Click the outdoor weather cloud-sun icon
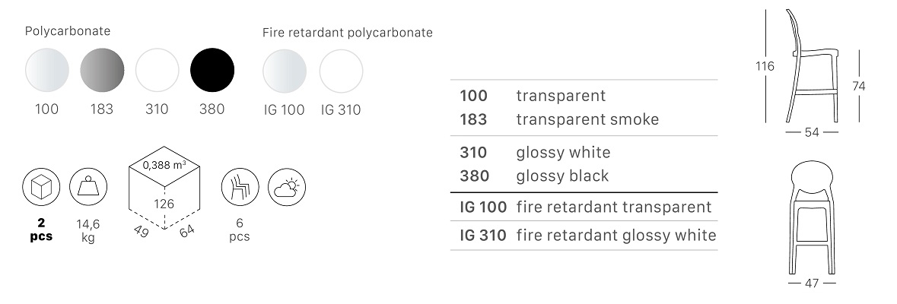 coord(287,187)
